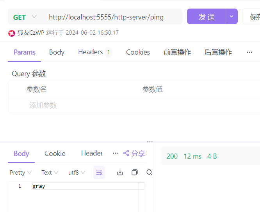
Task: Open the 前置操作 pre-processors tab
Action: click(177, 52)
